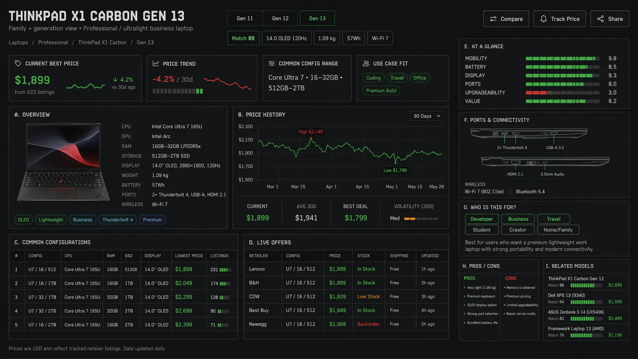Click the $2,399 lowest price value
Screen dimensions: 638x359
coord(184,325)
